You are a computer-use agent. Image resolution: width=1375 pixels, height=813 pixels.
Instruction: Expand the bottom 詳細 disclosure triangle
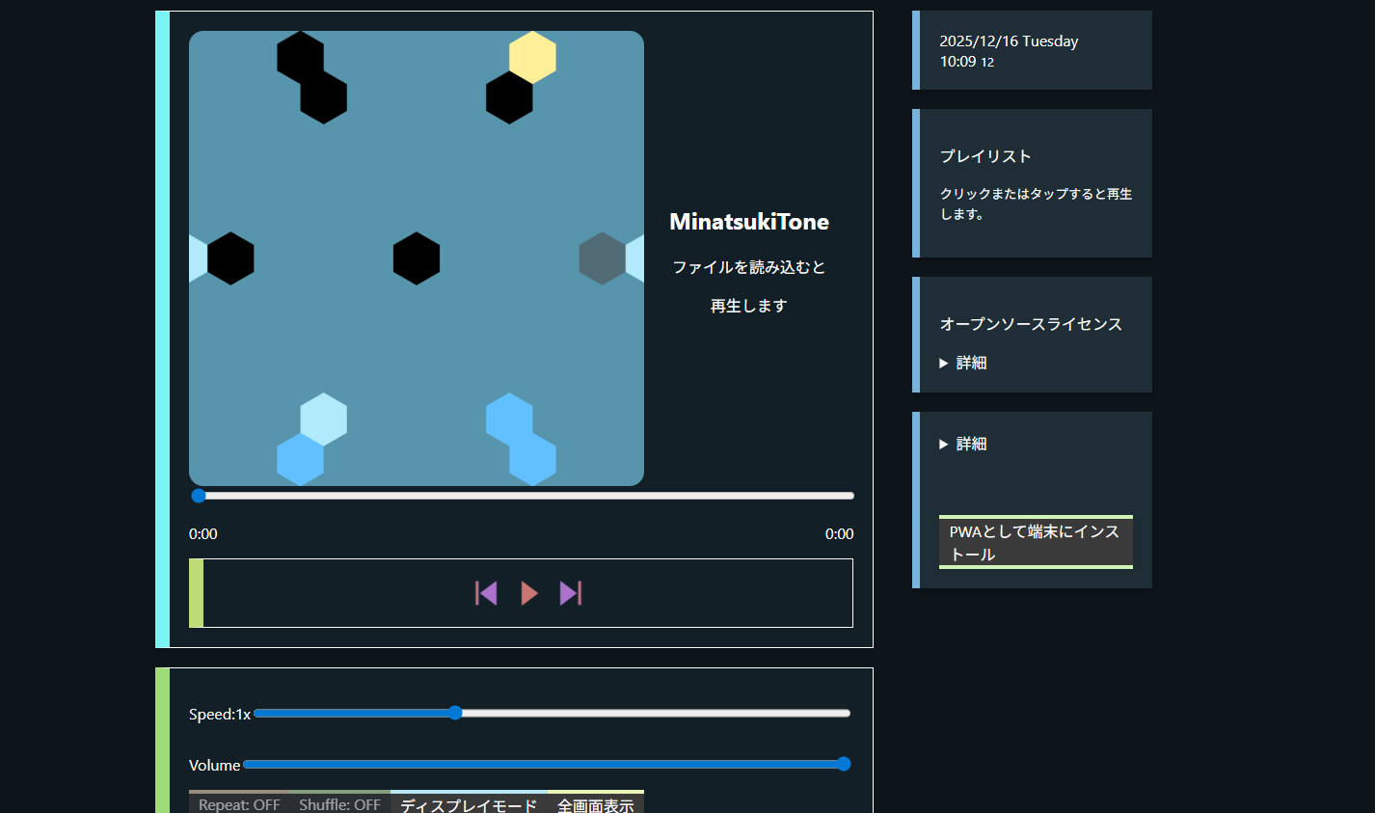962,443
